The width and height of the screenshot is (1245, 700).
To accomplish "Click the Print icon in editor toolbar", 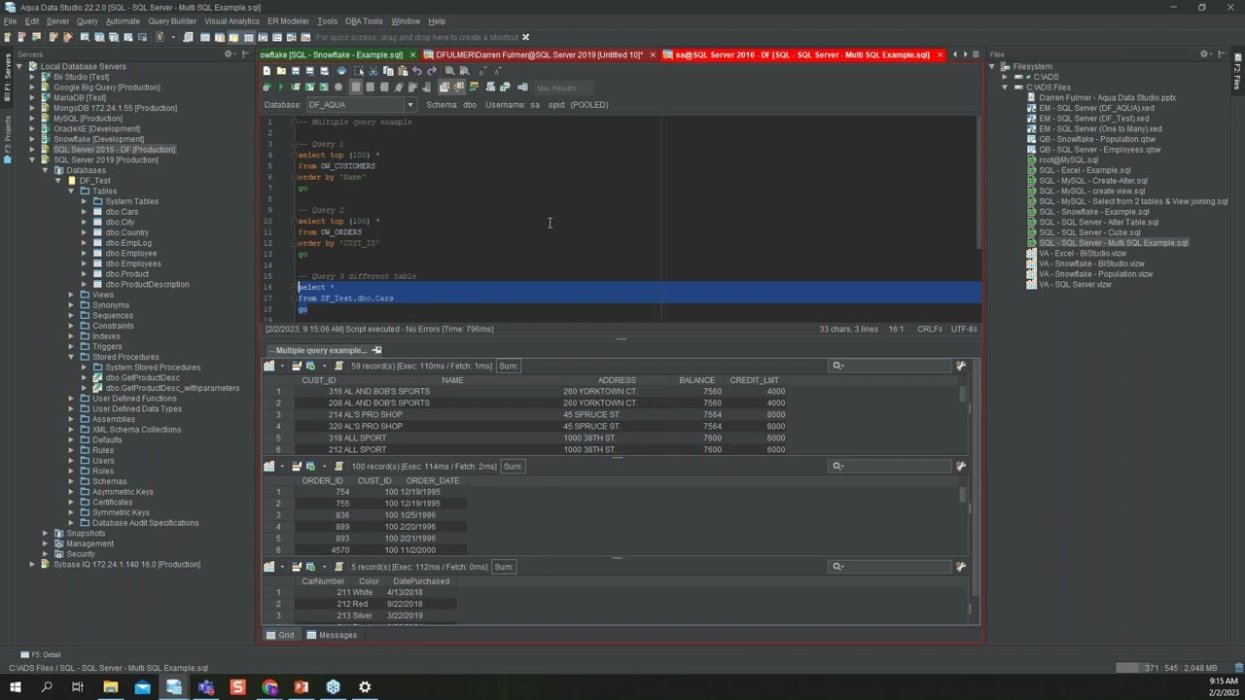I will coord(341,71).
